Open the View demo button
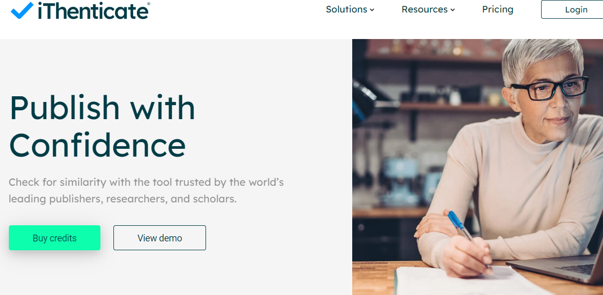The image size is (603, 295). (160, 238)
